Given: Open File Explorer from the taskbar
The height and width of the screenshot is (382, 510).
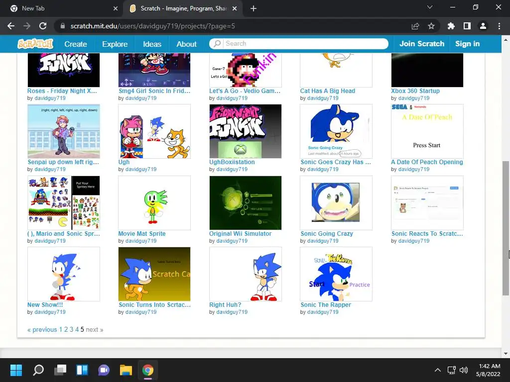Looking at the screenshot, I should (126, 370).
